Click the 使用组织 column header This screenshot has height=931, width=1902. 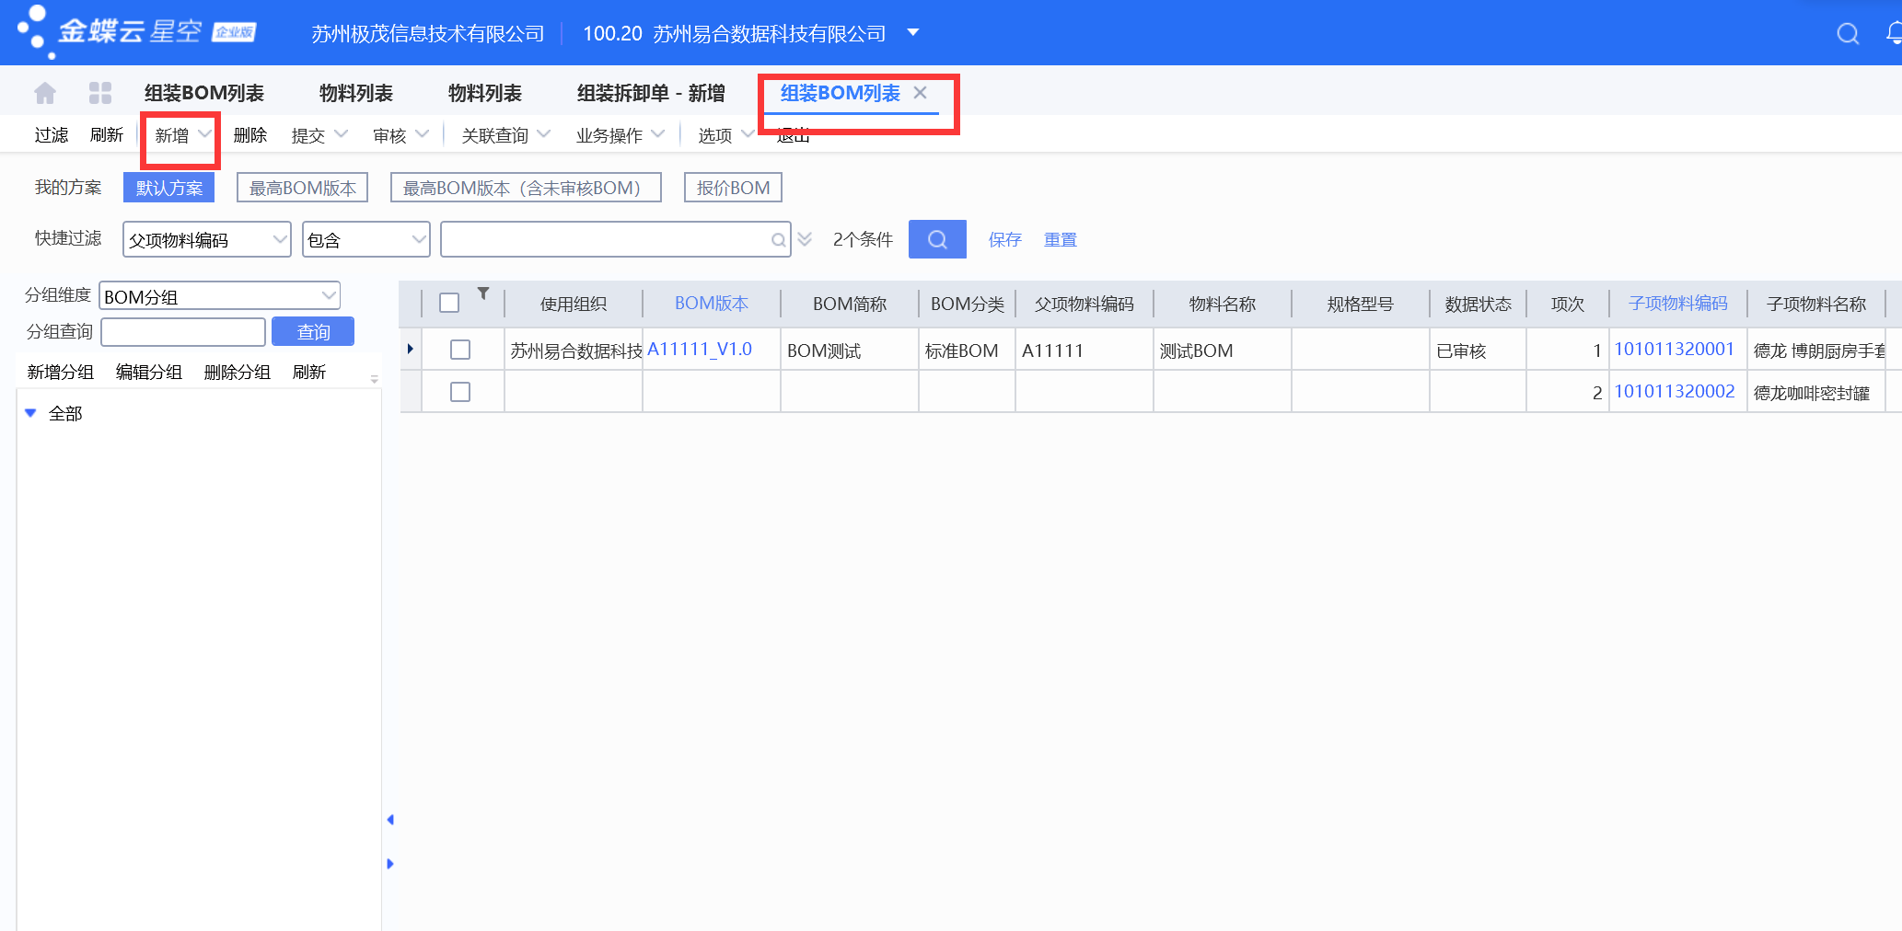click(574, 304)
